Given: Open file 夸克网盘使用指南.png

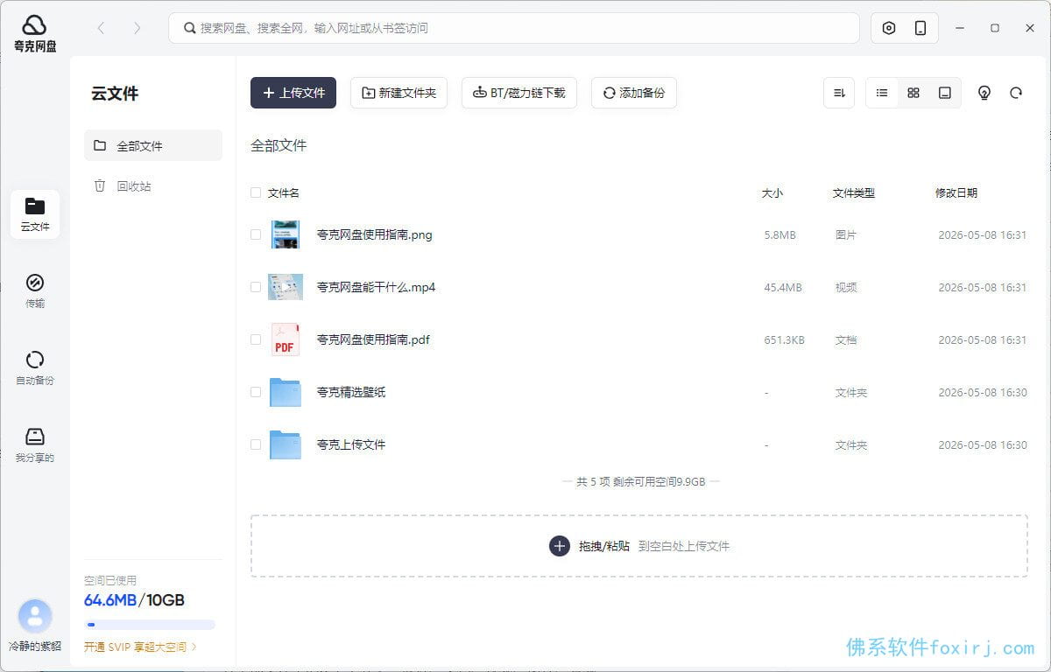Looking at the screenshot, I should 375,234.
